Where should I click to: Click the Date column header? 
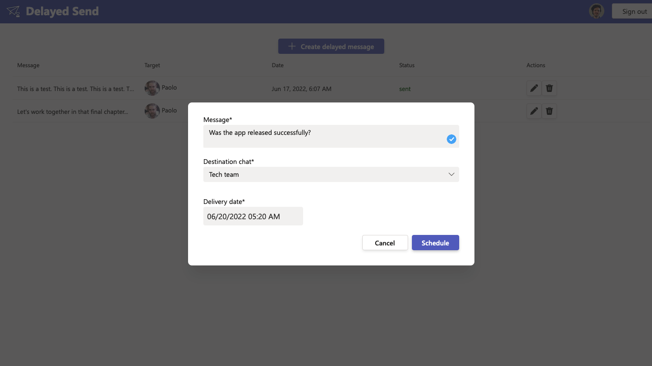pos(278,65)
